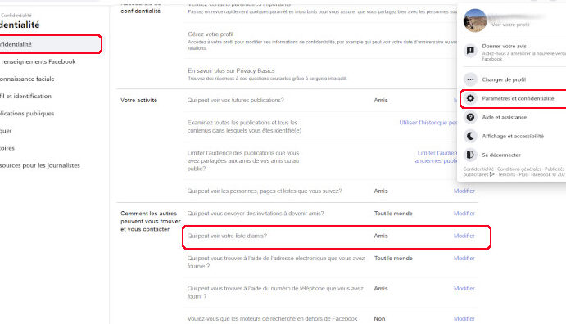
Task: Modify who can see your friends list
Action: pos(464,236)
